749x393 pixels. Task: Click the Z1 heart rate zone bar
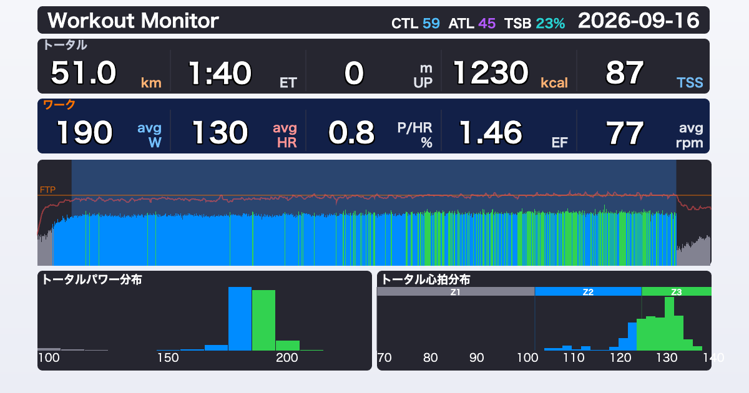[x=456, y=291]
